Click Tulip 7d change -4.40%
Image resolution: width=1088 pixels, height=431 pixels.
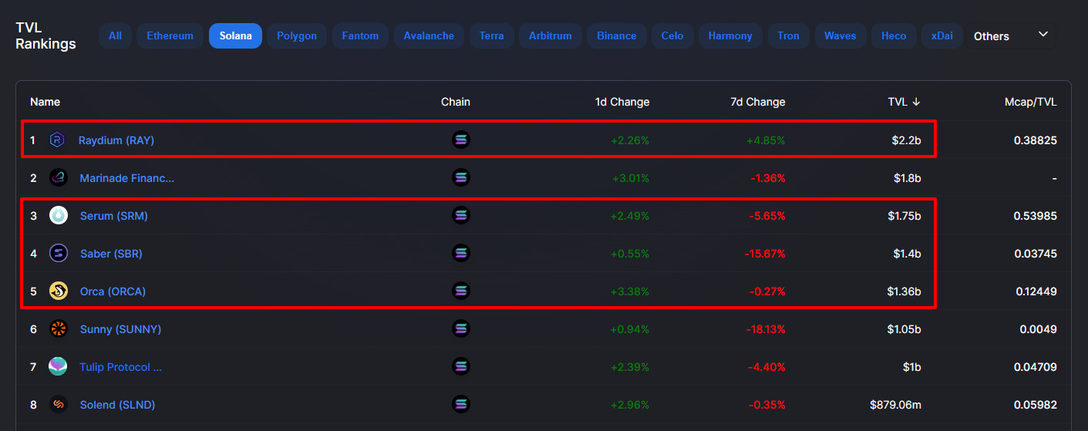point(768,367)
